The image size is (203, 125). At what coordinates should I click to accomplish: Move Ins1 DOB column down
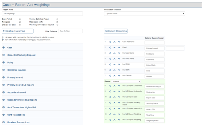coord(119,64)
